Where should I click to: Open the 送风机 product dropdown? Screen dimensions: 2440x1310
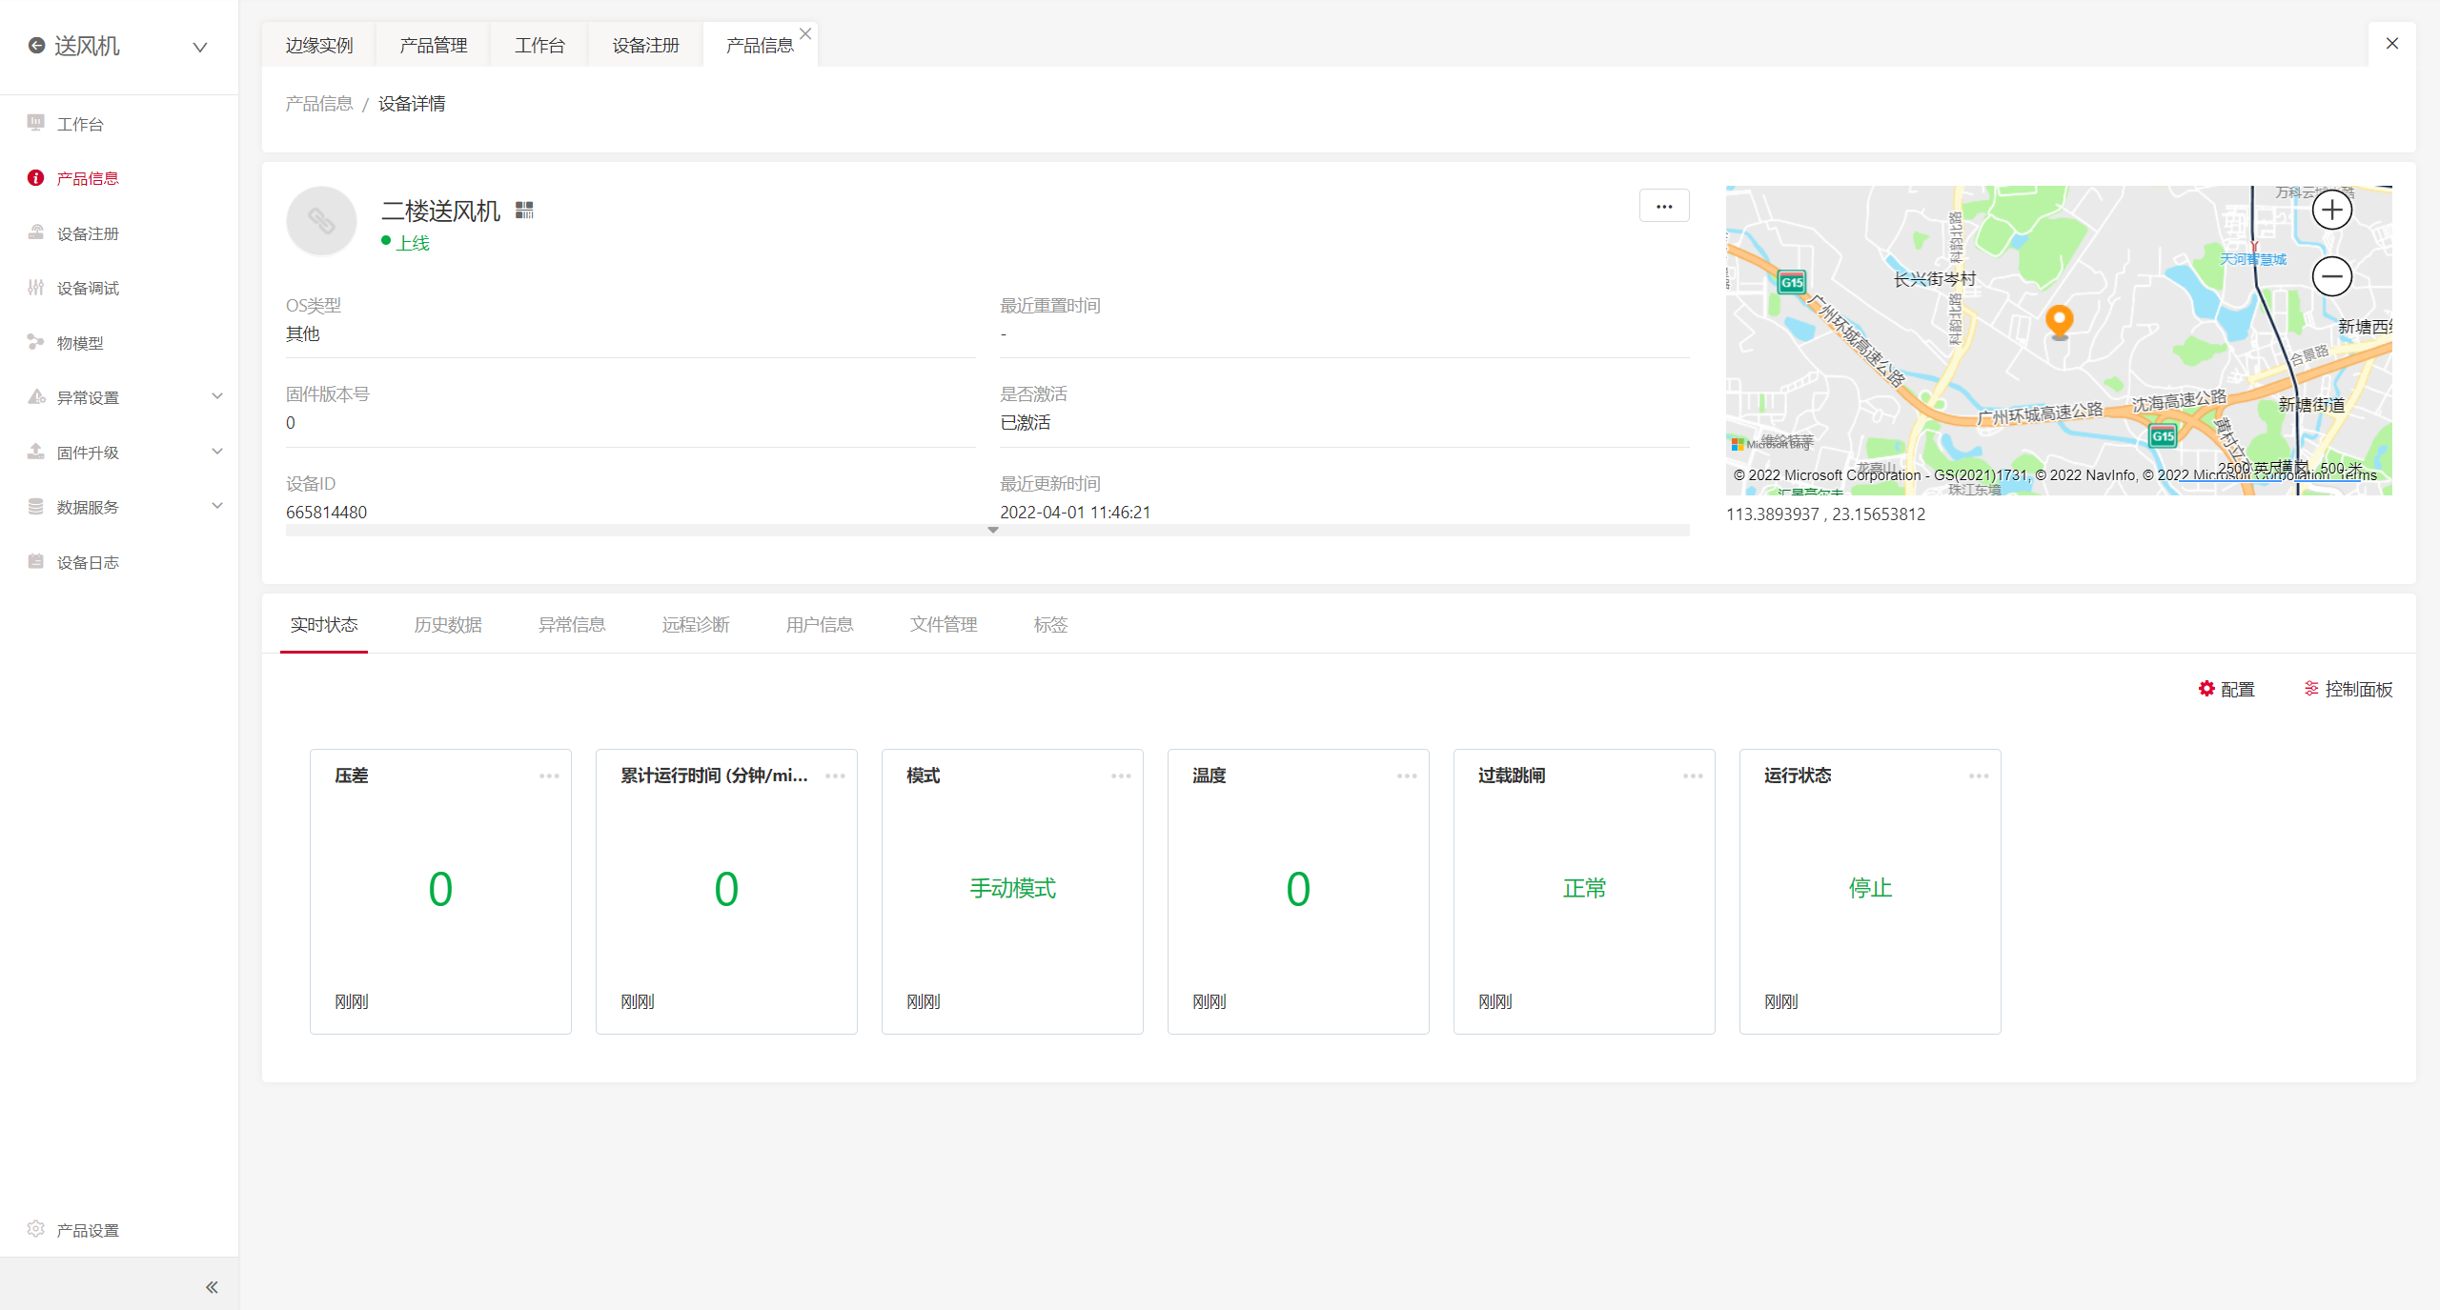(x=200, y=47)
